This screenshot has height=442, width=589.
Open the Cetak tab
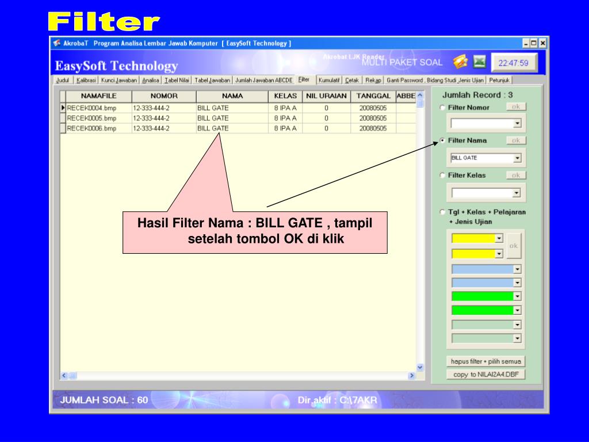352,80
